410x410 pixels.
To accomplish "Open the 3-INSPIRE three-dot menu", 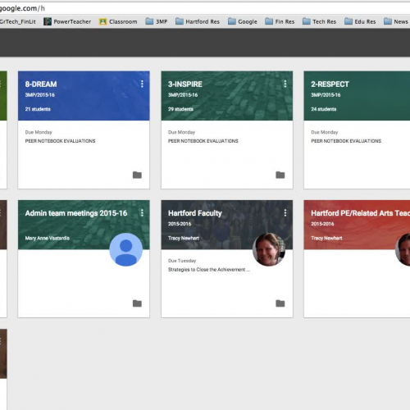I will click(x=285, y=84).
